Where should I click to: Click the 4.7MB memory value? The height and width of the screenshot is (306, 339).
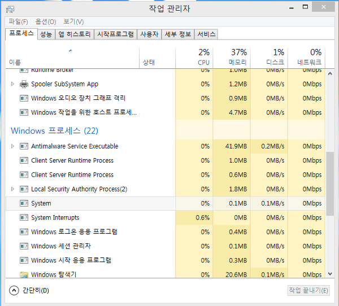pos(238,112)
